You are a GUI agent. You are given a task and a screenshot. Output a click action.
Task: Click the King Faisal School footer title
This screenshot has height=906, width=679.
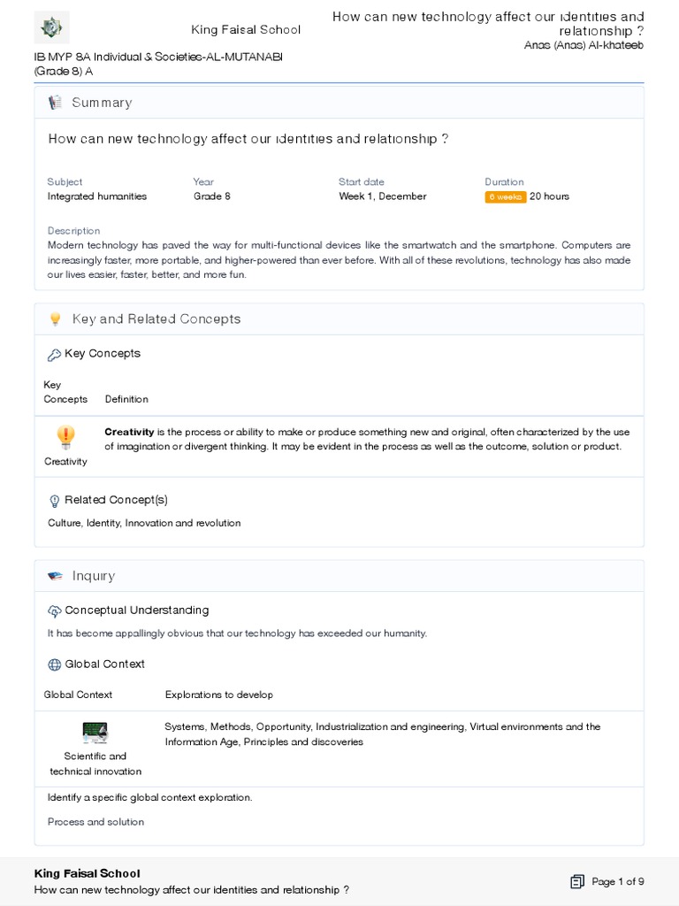tap(87, 873)
